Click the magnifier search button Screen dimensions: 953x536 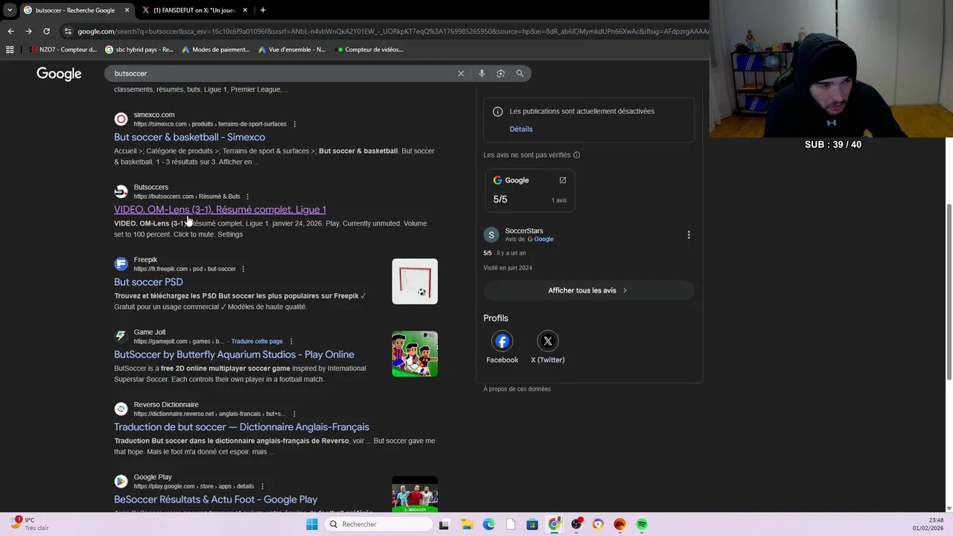point(520,74)
